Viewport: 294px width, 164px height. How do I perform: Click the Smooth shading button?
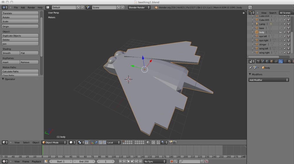click(x=11, y=53)
